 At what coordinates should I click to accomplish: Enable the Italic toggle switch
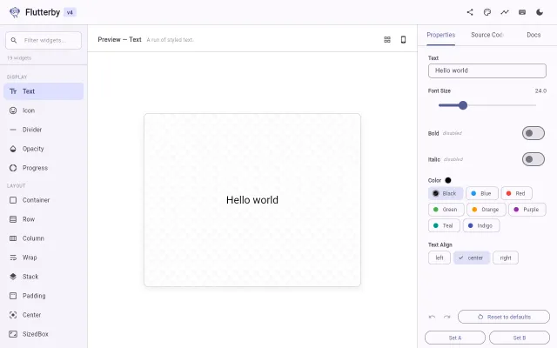(x=534, y=159)
